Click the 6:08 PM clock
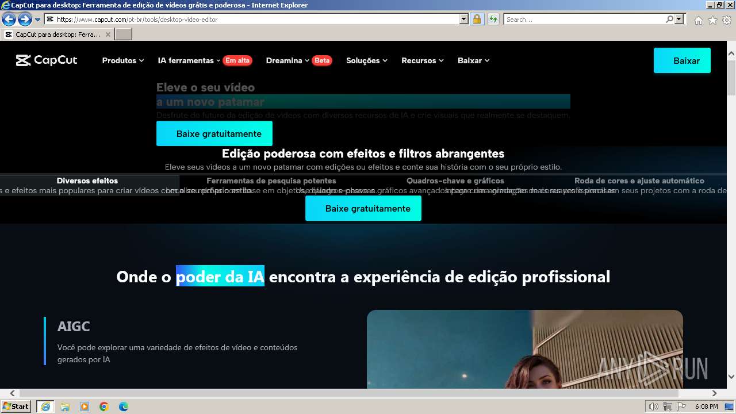The width and height of the screenshot is (736, 414). [706, 407]
